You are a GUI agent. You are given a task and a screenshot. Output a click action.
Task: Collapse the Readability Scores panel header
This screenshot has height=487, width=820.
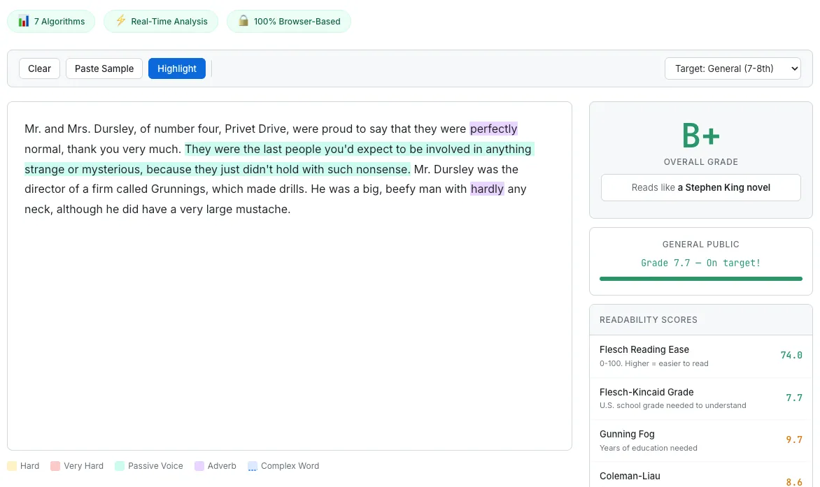[x=649, y=319]
